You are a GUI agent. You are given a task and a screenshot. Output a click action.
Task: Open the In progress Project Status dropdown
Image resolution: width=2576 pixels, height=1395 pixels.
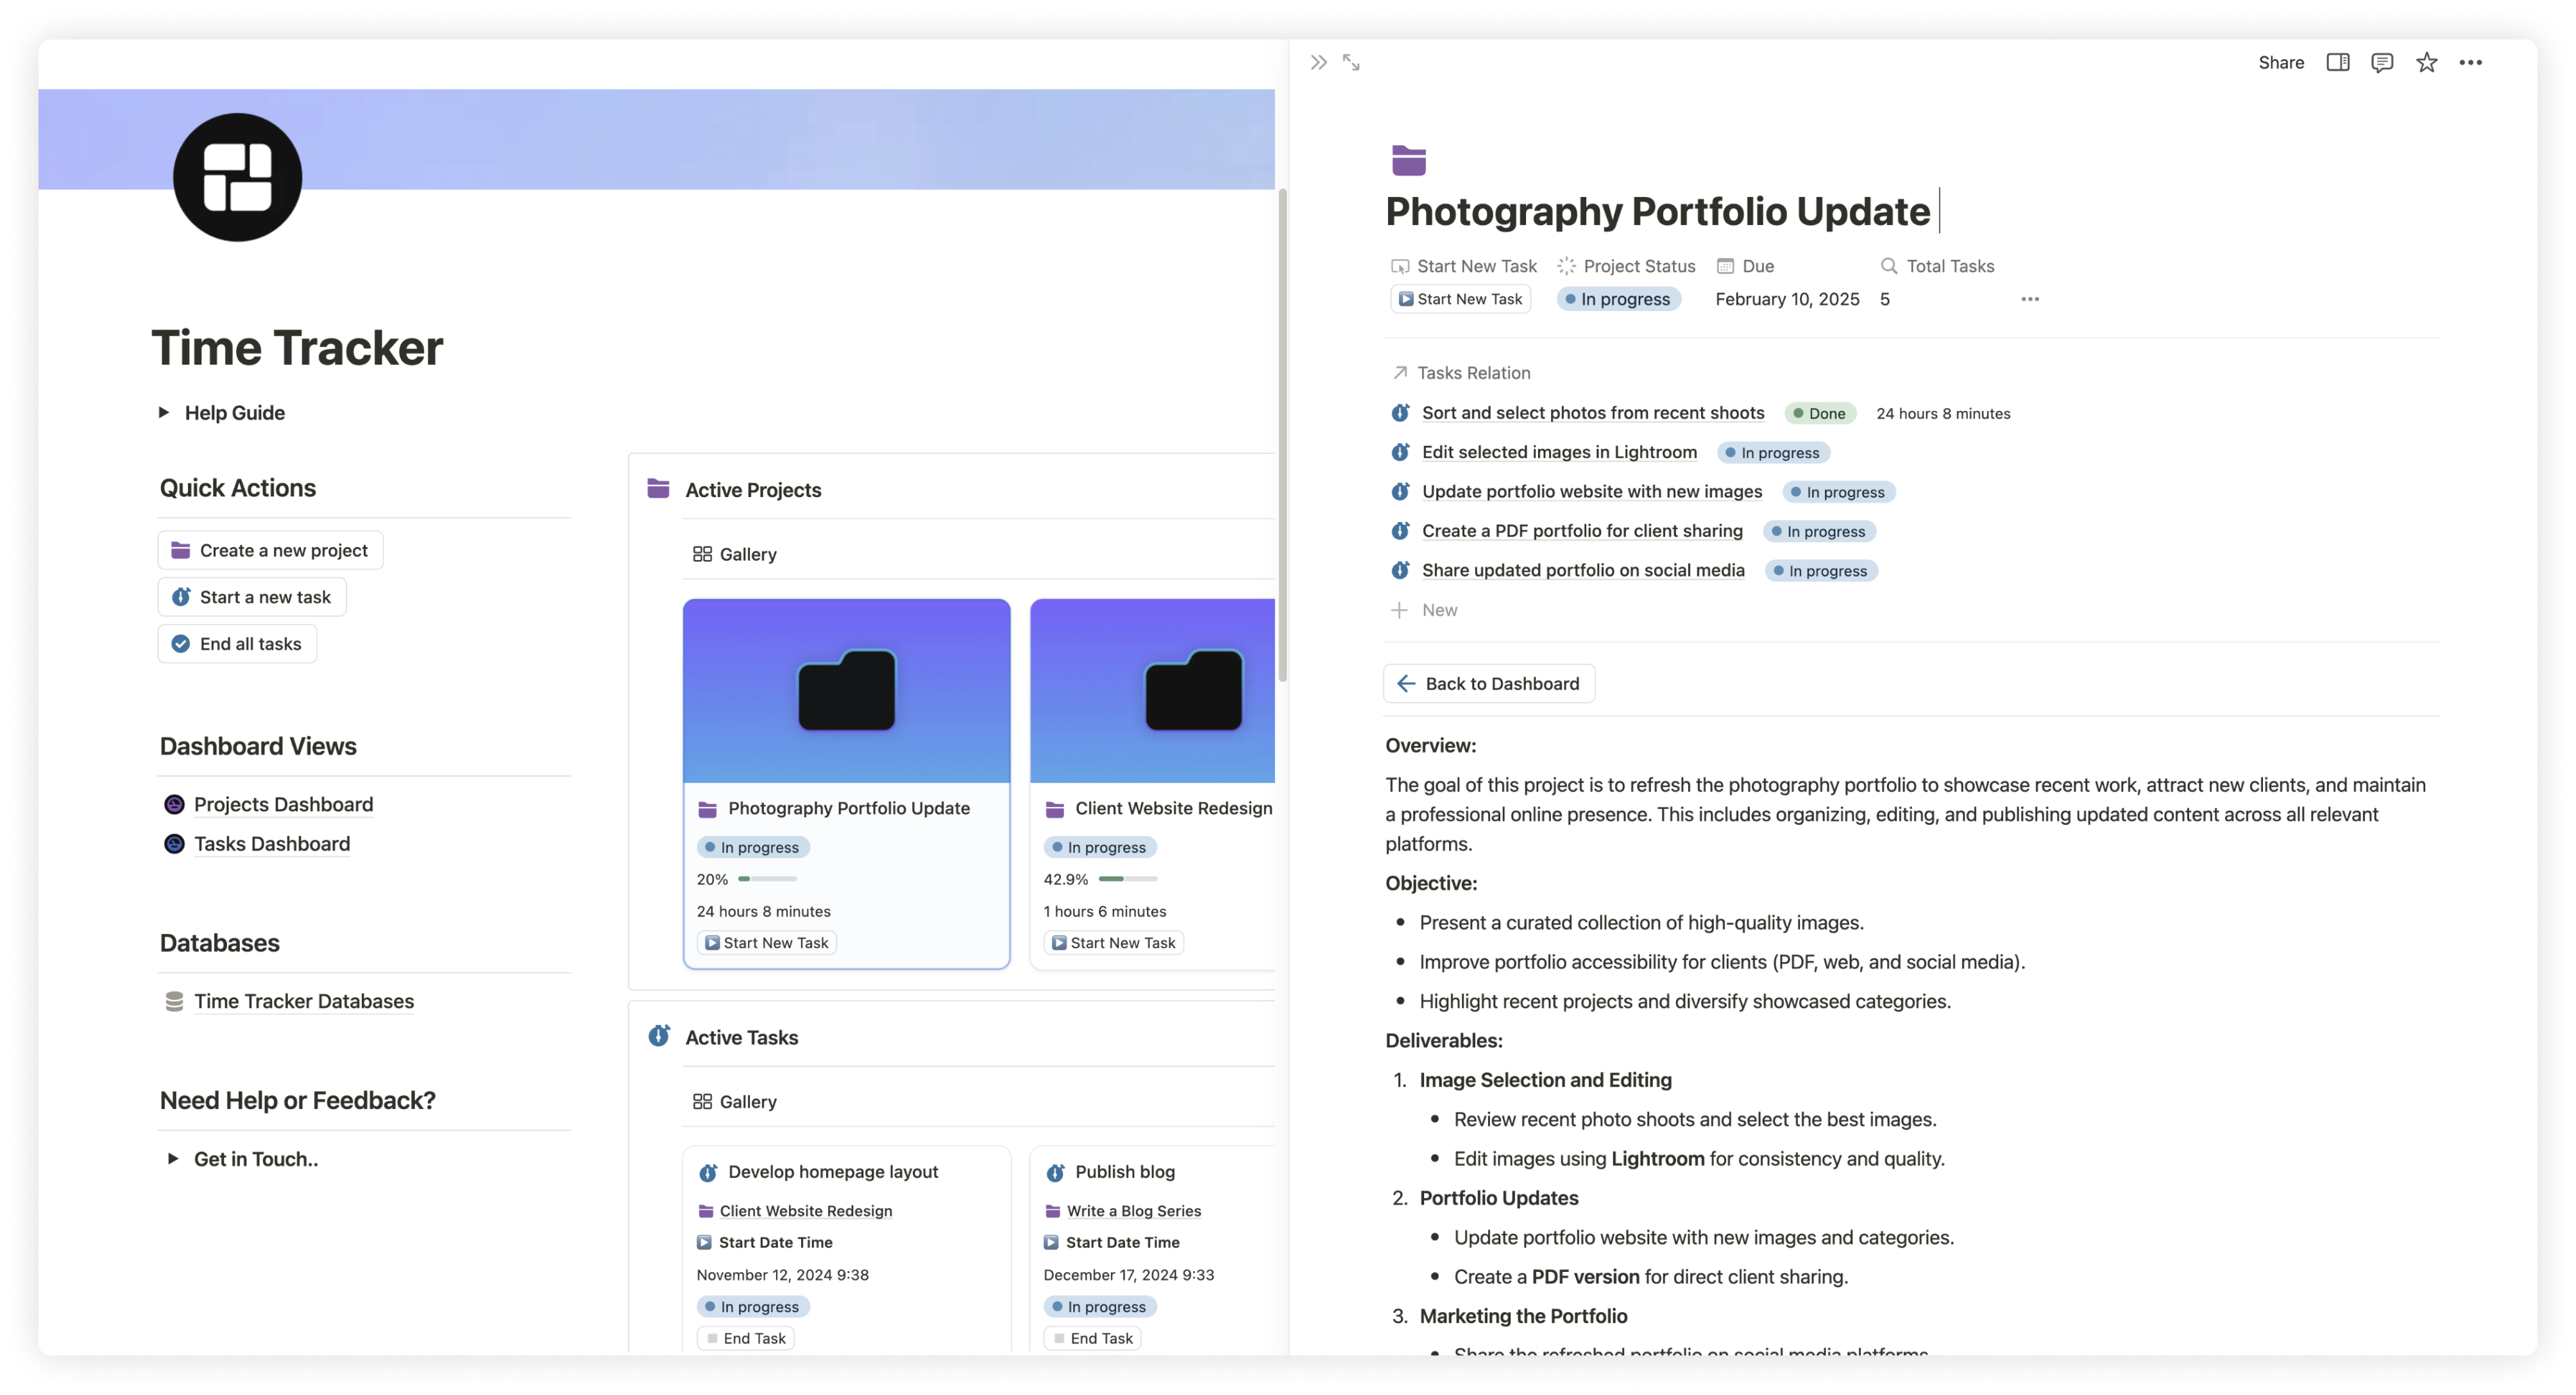[1618, 299]
